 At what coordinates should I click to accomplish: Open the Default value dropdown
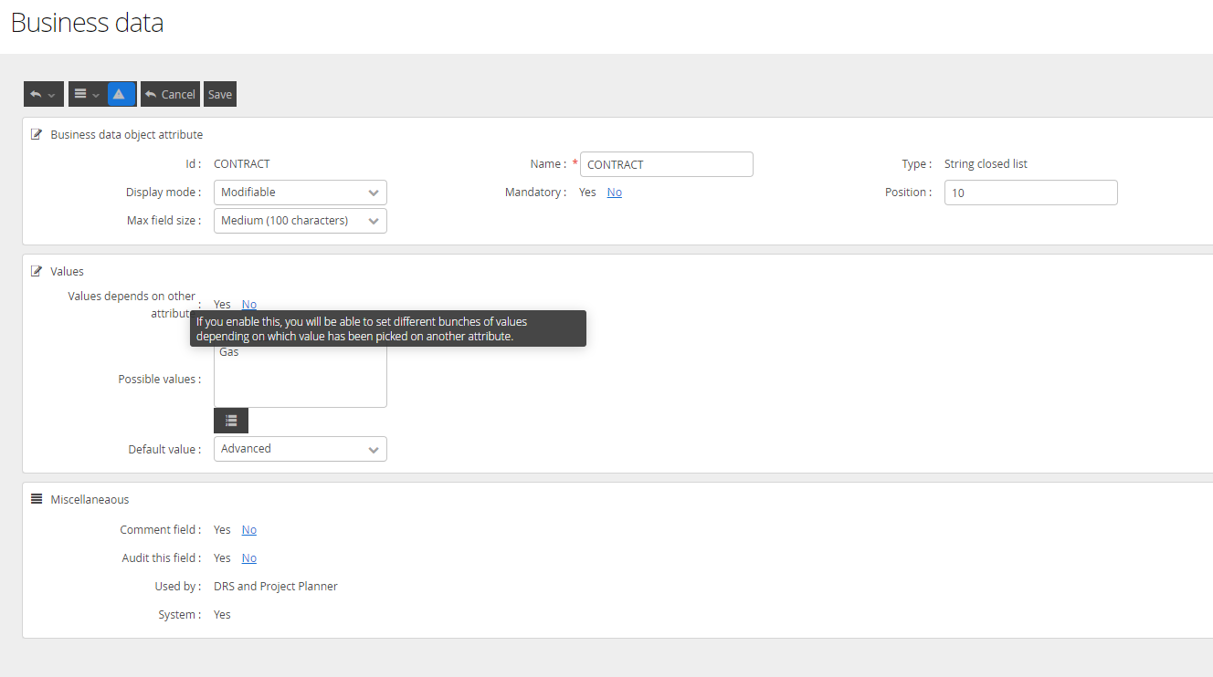click(x=300, y=449)
